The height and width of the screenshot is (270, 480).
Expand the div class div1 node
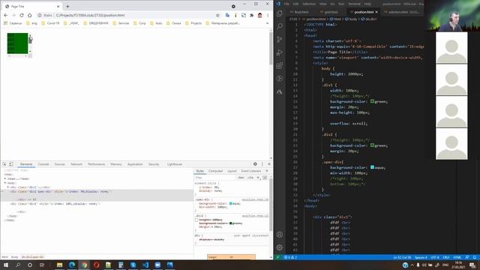[x=8, y=187]
